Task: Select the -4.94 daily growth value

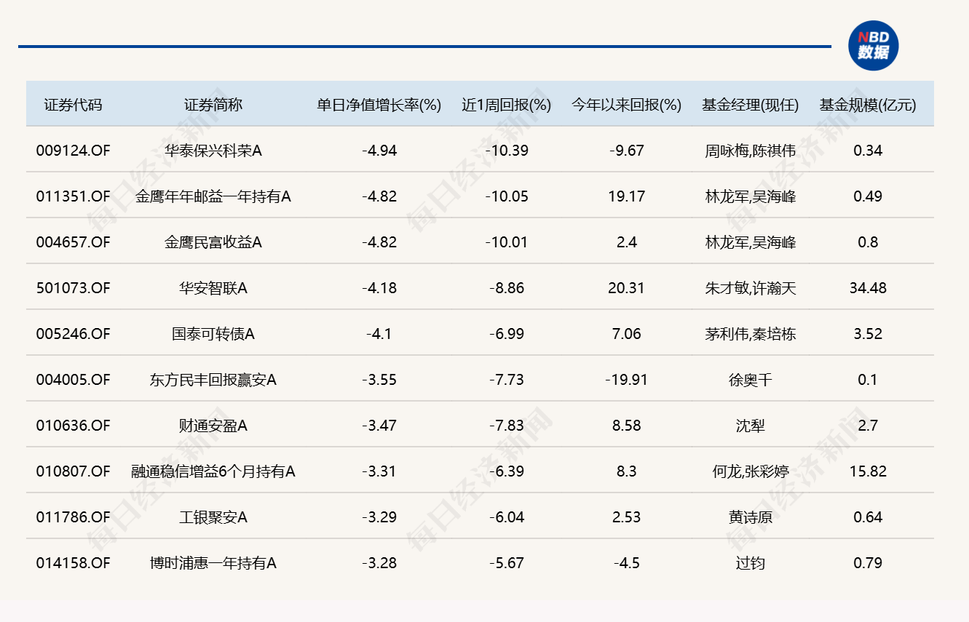Action: (379, 151)
